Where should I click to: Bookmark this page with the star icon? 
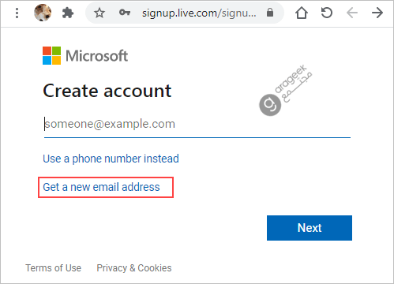coord(99,13)
